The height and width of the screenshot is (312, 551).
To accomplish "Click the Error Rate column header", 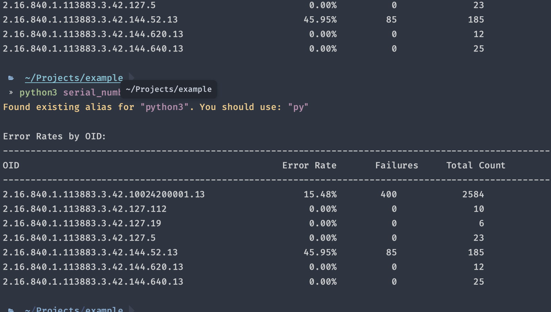I will tap(309, 165).
